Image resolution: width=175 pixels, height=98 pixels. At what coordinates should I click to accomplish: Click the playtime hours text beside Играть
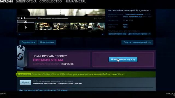53,81
